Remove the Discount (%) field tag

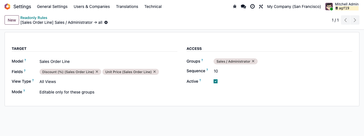(97, 72)
